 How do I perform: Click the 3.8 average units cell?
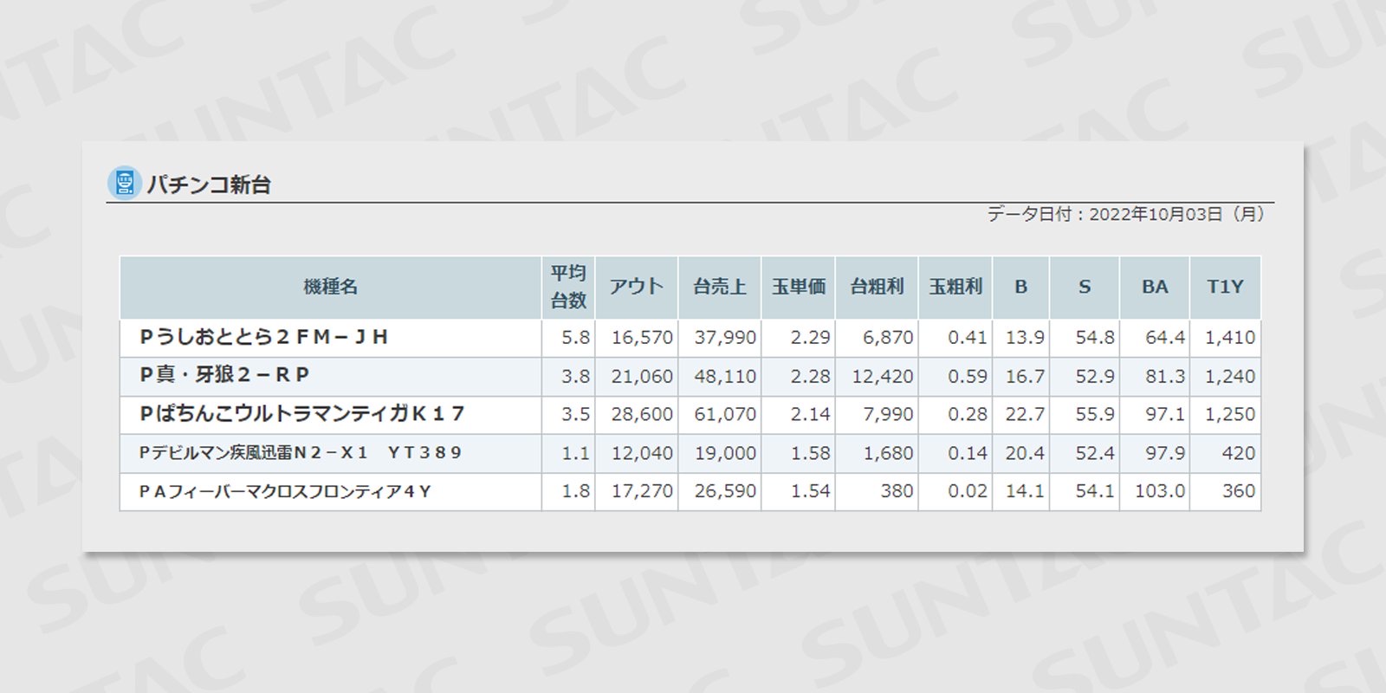[x=568, y=377]
